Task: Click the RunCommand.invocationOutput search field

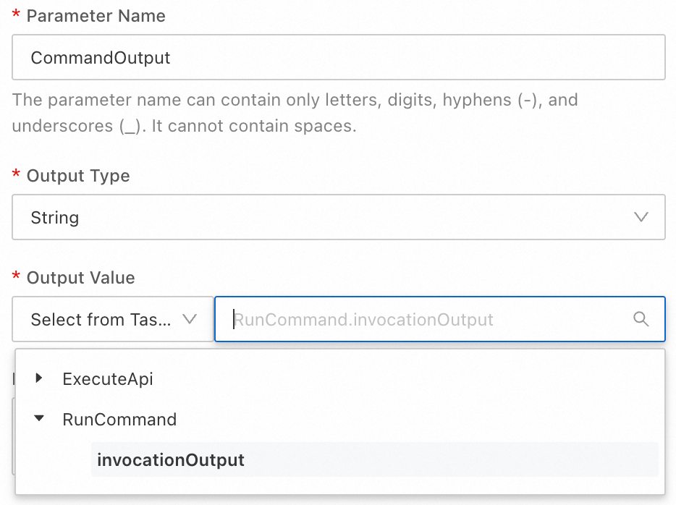Action: pos(427,320)
